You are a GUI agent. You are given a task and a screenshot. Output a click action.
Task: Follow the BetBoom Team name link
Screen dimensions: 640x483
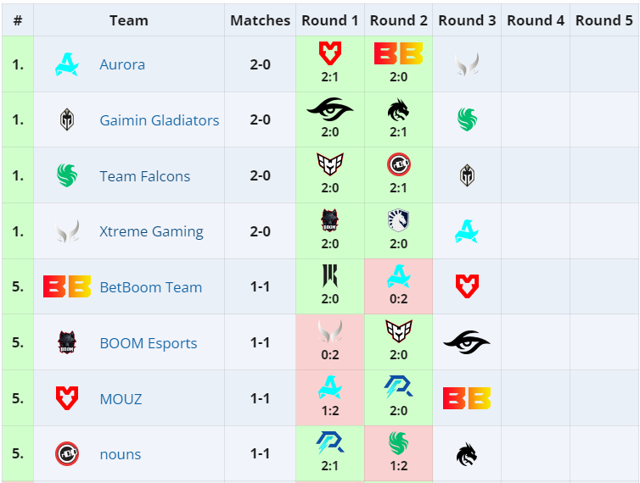pos(150,287)
